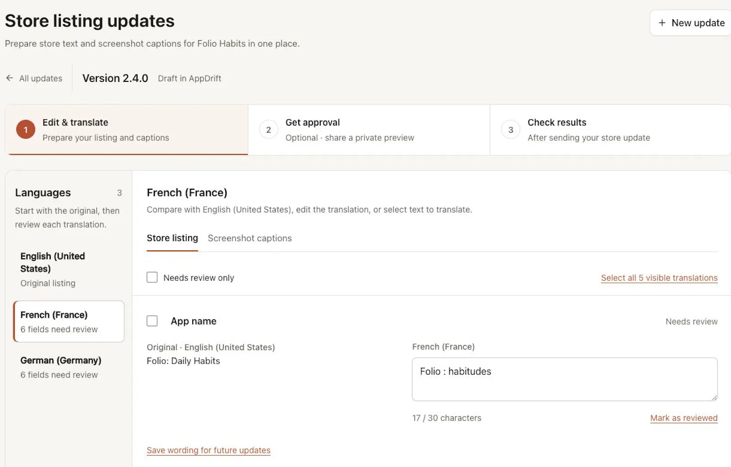Click the plus icon in New update
Image resolution: width=731 pixels, height=467 pixels.
tap(662, 23)
